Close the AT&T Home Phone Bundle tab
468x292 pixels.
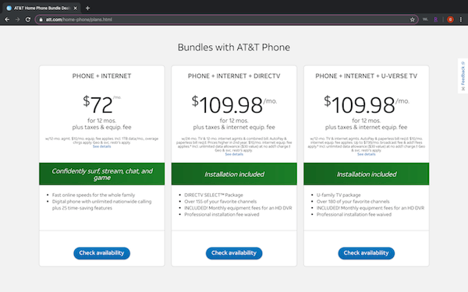[x=75, y=8]
